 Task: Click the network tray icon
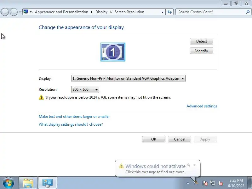[x=213, y=183]
